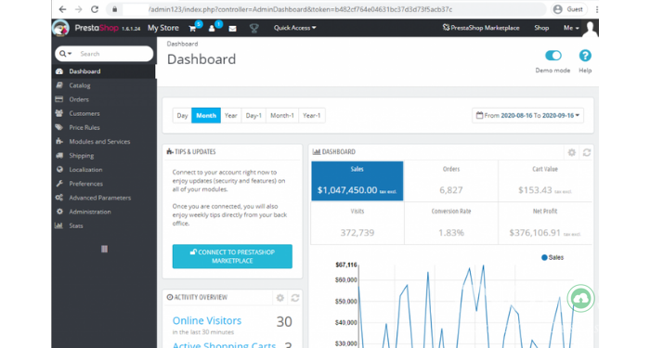The width and height of the screenshot is (650, 348).
Task: Click the browser address bar URL
Action: pos(301,9)
